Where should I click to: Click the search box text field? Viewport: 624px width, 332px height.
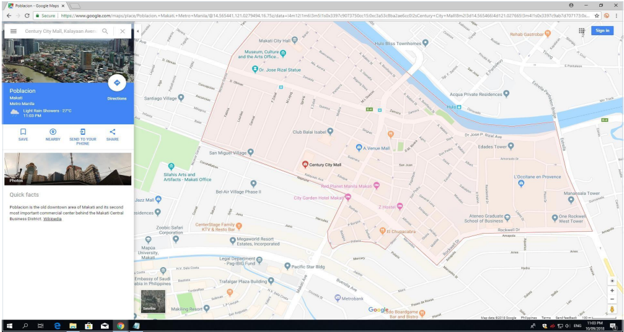click(x=60, y=31)
